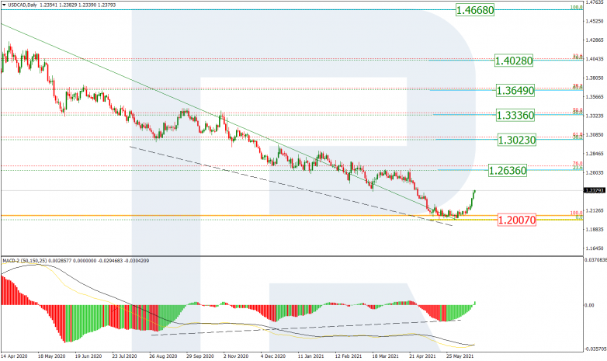The width and height of the screenshot is (607, 361).
Task: Click the 0.00 value on MACD axis
Action: tap(589, 305)
